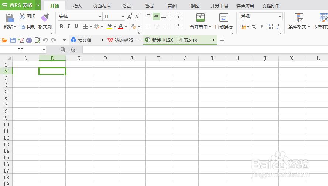Apply yellow fill color bucket
328x186 pixels.
tap(110, 27)
